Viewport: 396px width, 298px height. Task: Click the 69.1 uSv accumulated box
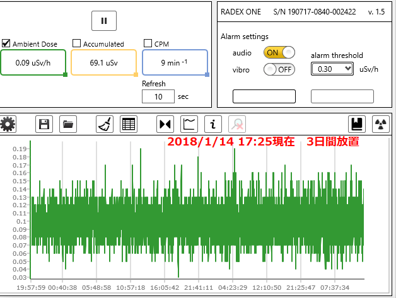(104, 62)
